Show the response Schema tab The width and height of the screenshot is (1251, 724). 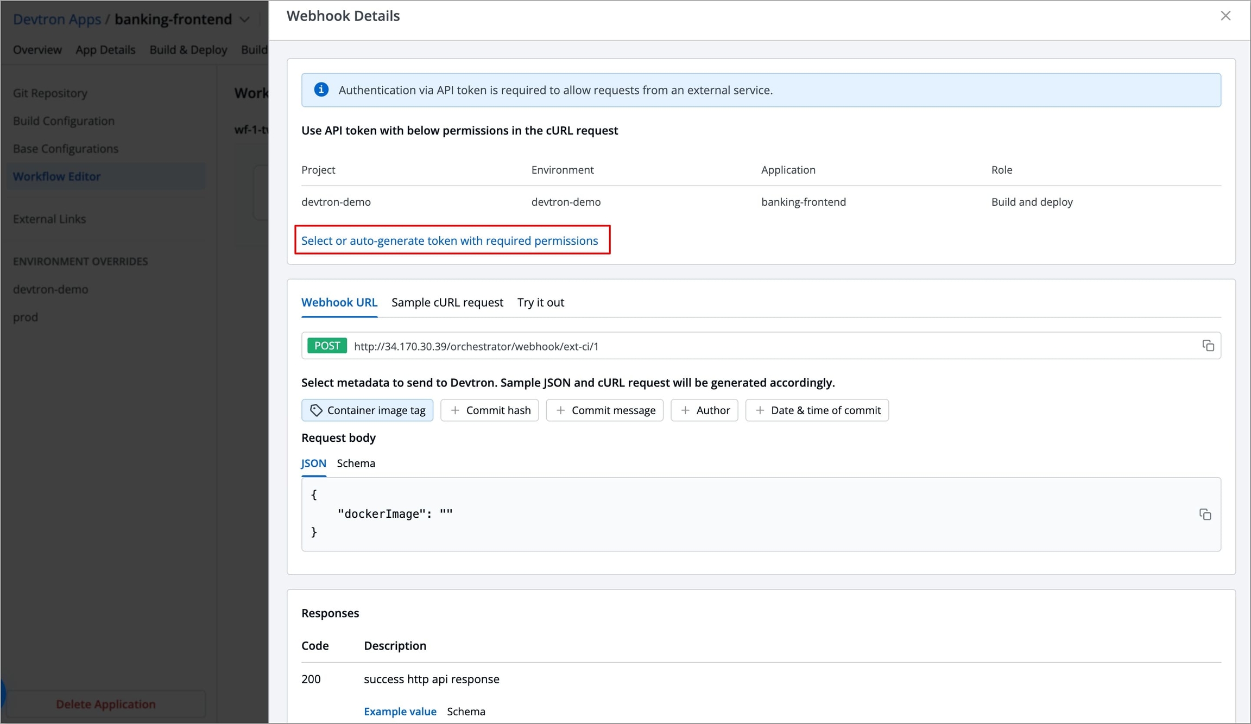pos(466,711)
